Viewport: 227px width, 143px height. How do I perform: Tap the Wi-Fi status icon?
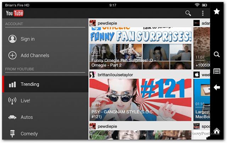[x=197, y=5]
